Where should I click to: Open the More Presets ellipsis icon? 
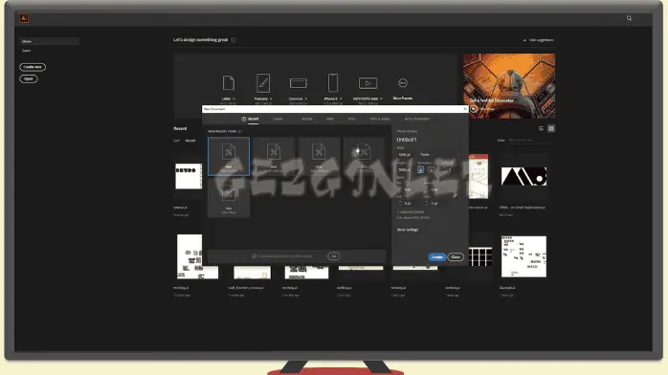tap(403, 83)
